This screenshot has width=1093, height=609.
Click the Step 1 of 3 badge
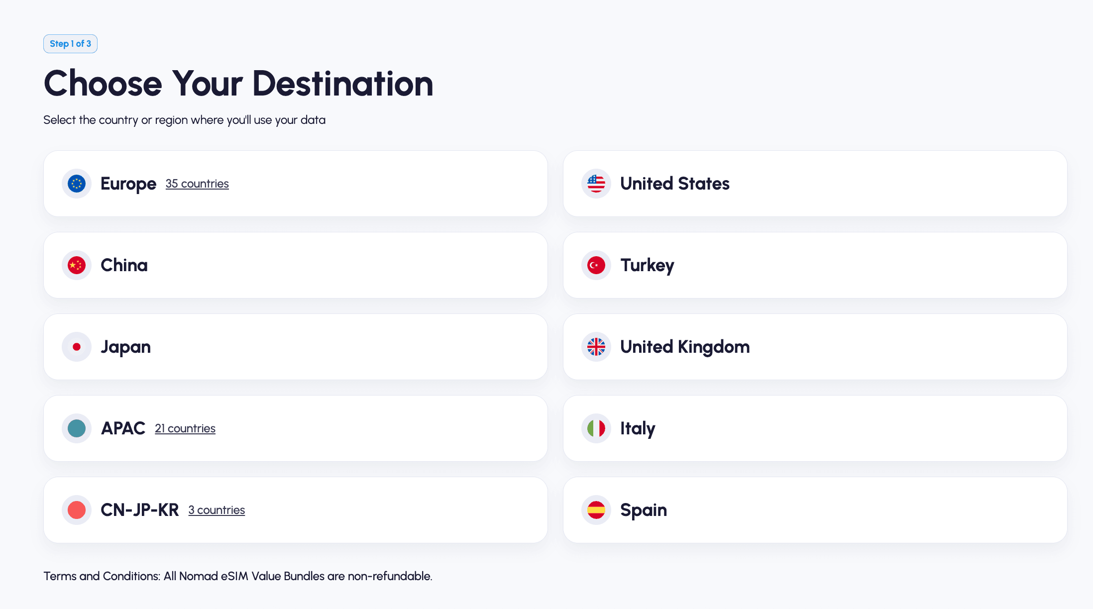click(x=70, y=44)
